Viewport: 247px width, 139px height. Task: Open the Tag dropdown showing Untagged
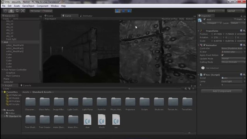pos(214,23)
